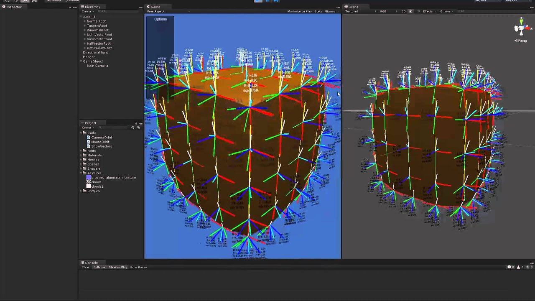
Task: Focus the Project search field
Action: [114, 128]
